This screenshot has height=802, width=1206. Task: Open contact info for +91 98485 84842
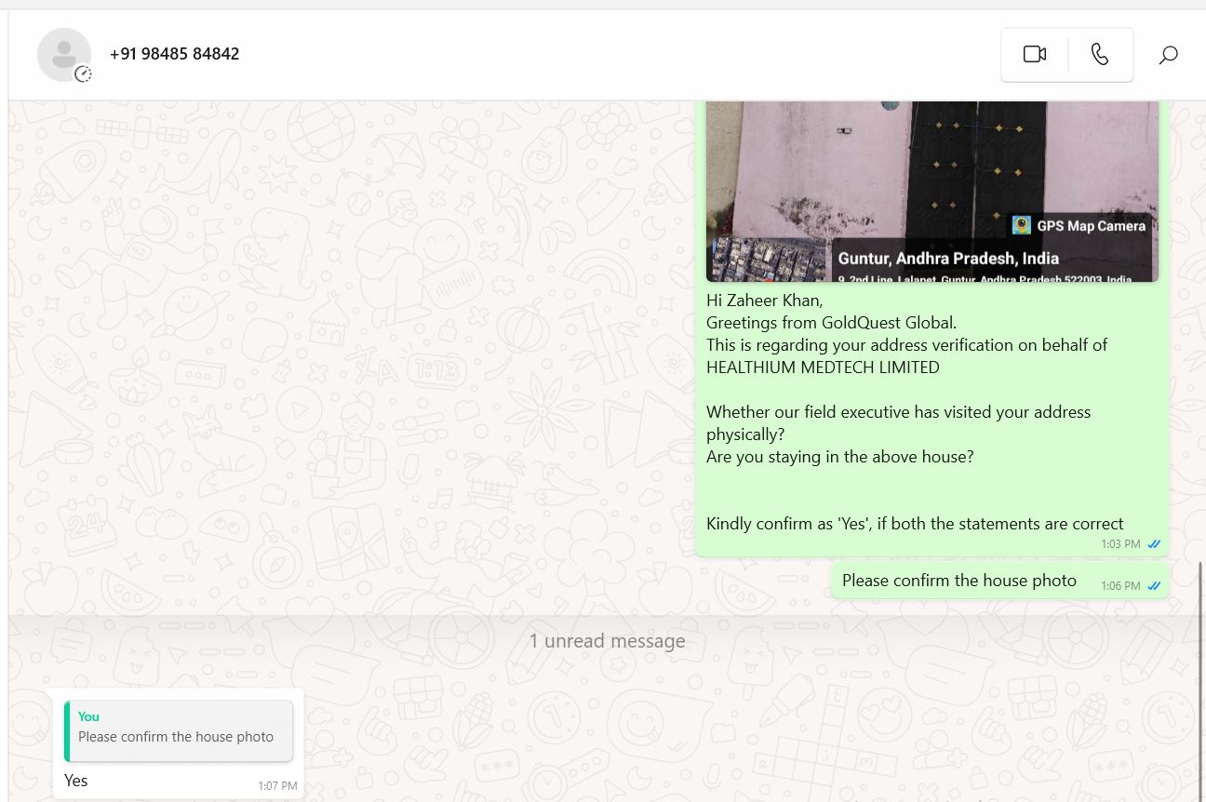174,54
